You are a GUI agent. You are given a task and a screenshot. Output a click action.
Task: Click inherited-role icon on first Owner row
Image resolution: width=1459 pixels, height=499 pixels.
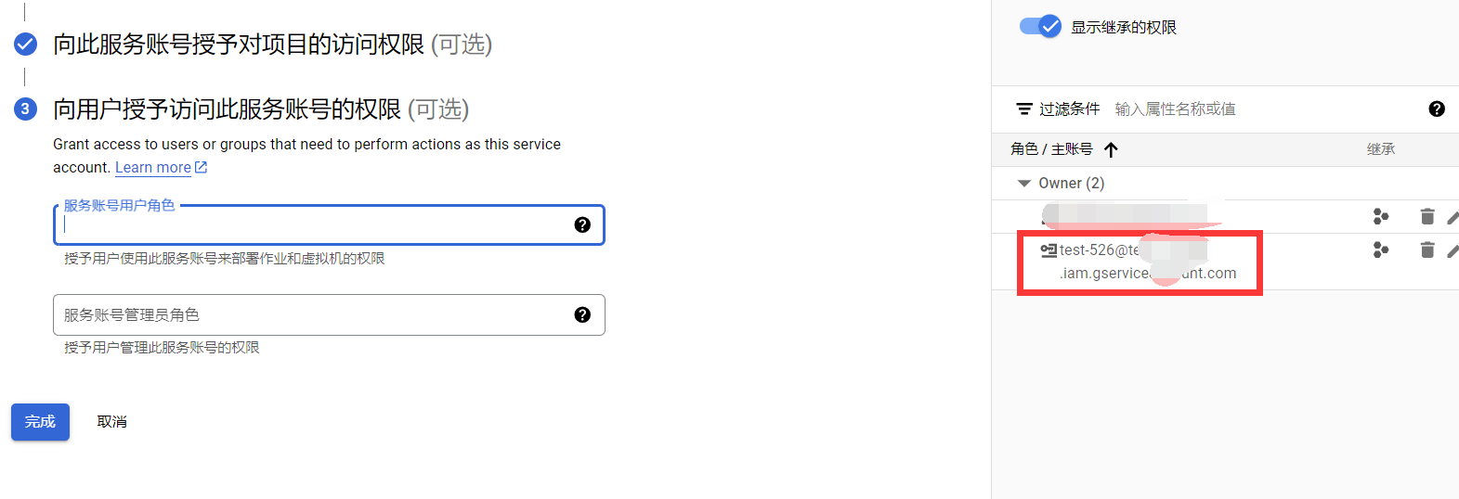[1381, 216]
